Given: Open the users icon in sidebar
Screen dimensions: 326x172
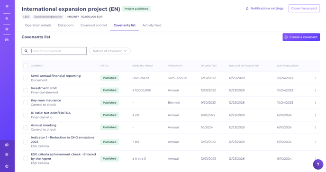Looking at the screenshot, I should tap(7, 18).
